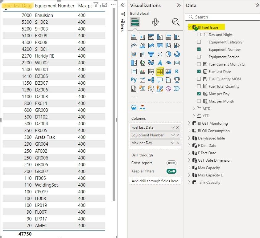Check the Fuel Current Month Q field
This screenshot has width=260, height=238.
click(x=199, y=64)
